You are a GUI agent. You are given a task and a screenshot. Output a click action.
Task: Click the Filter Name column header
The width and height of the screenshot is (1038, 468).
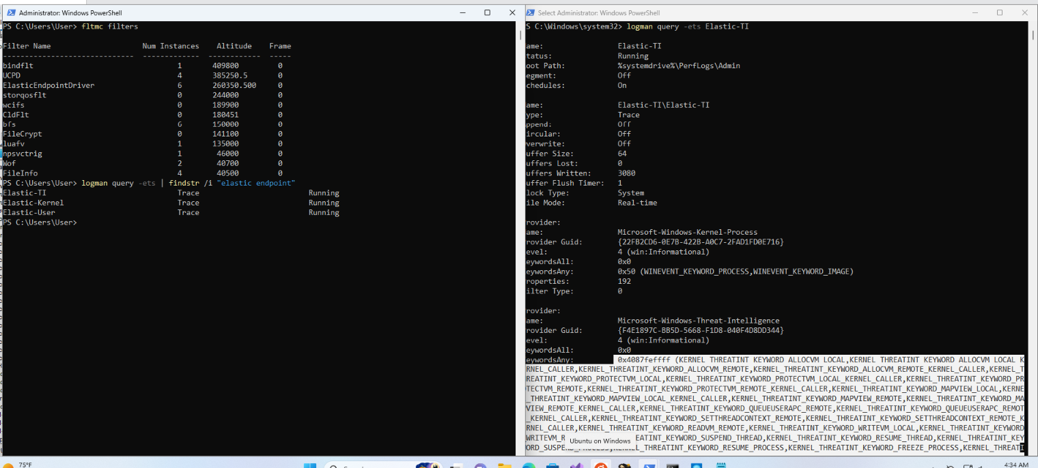pyautogui.click(x=27, y=46)
